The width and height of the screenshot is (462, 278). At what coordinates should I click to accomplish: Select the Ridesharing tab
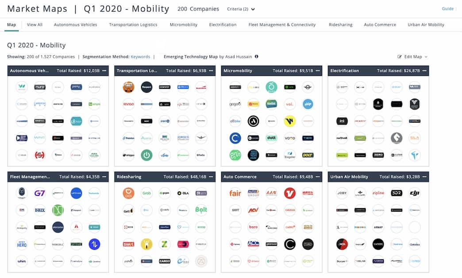341,25
